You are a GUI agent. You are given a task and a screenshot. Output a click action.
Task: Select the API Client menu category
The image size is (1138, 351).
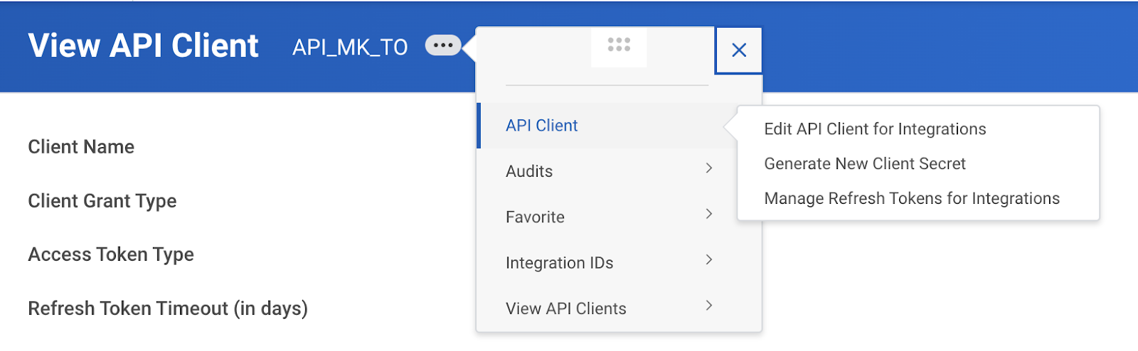541,126
